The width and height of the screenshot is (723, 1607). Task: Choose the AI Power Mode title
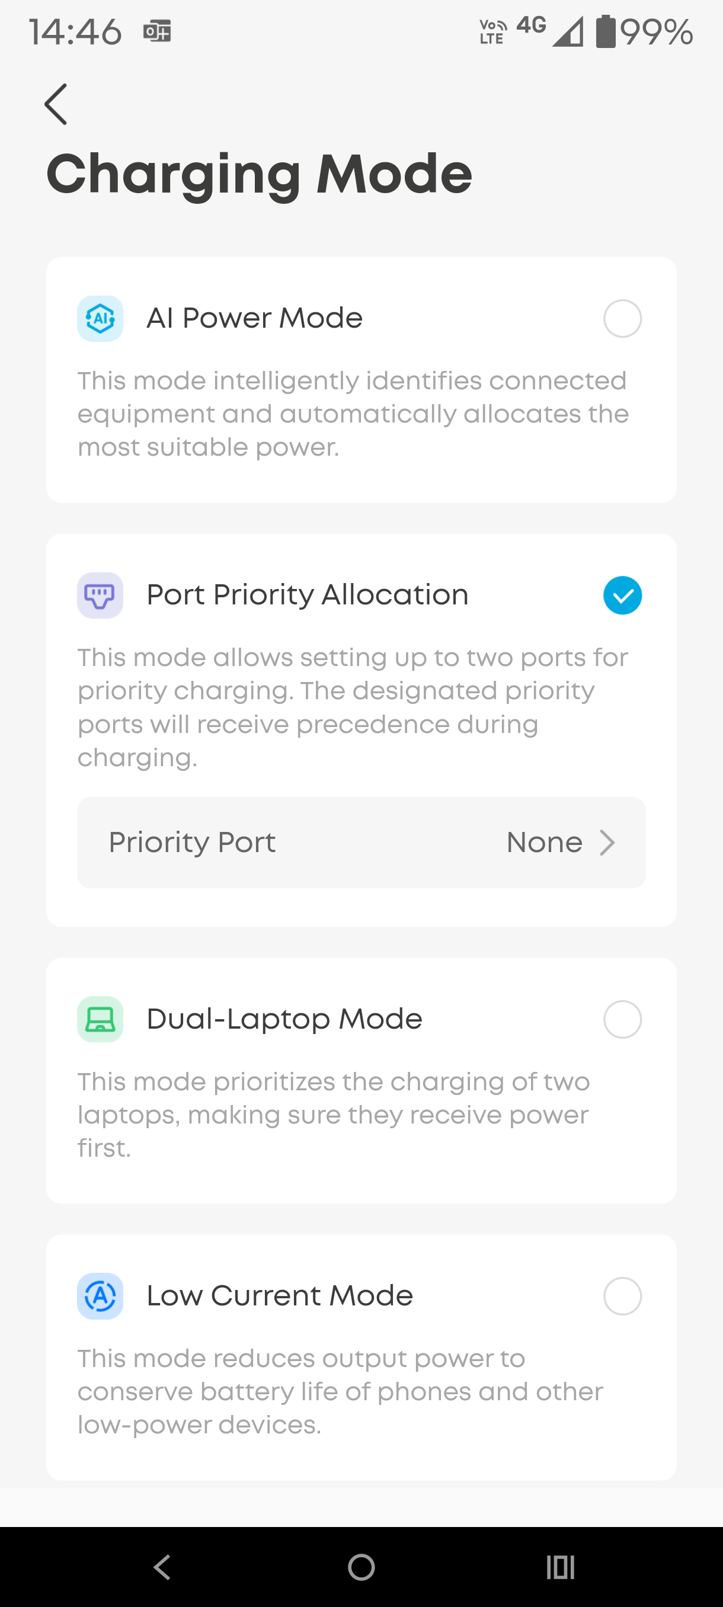point(254,318)
